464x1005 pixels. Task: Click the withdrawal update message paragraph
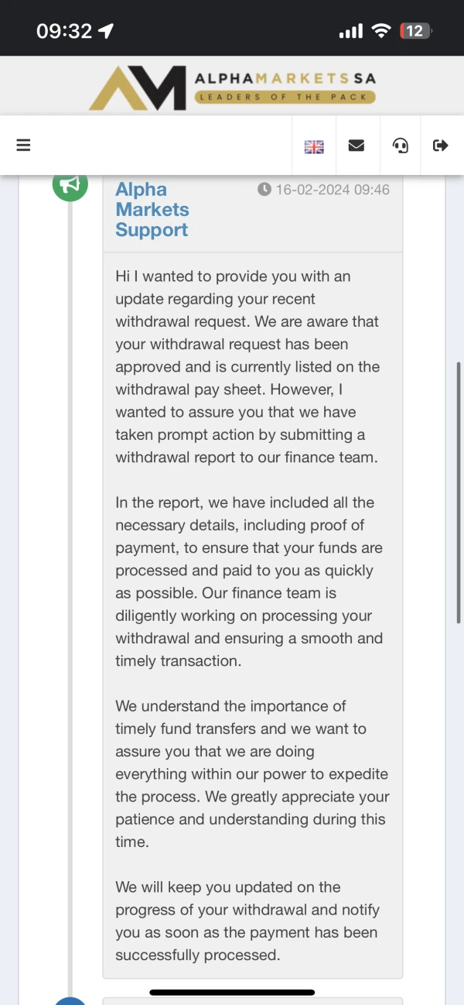pos(251,366)
